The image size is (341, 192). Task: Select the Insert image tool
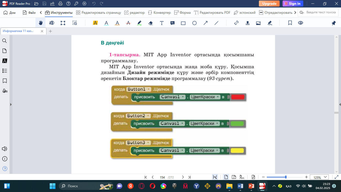258,23
